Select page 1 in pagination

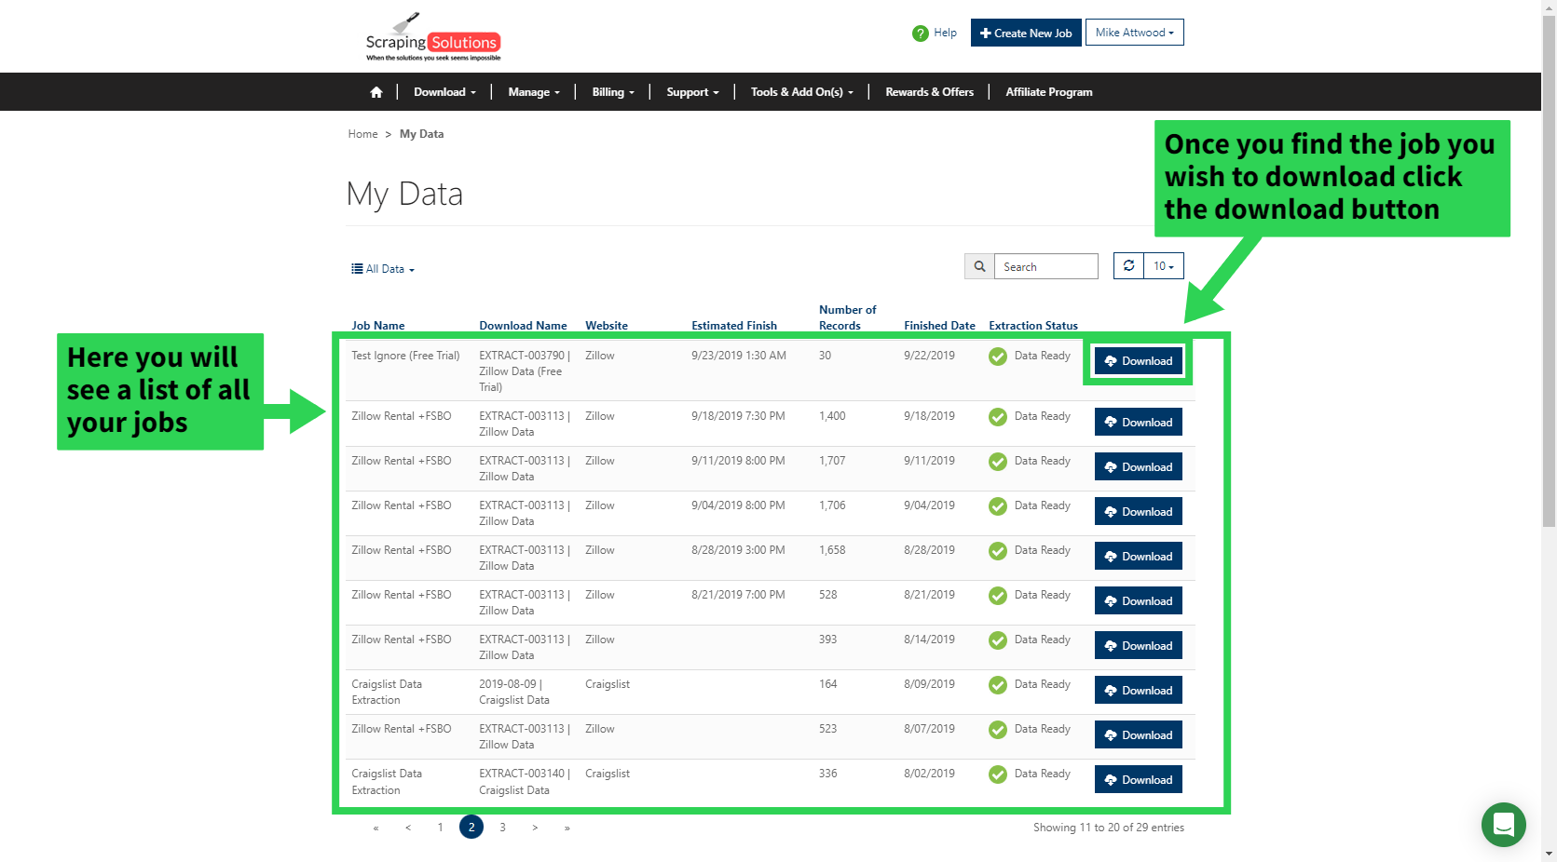(x=440, y=828)
